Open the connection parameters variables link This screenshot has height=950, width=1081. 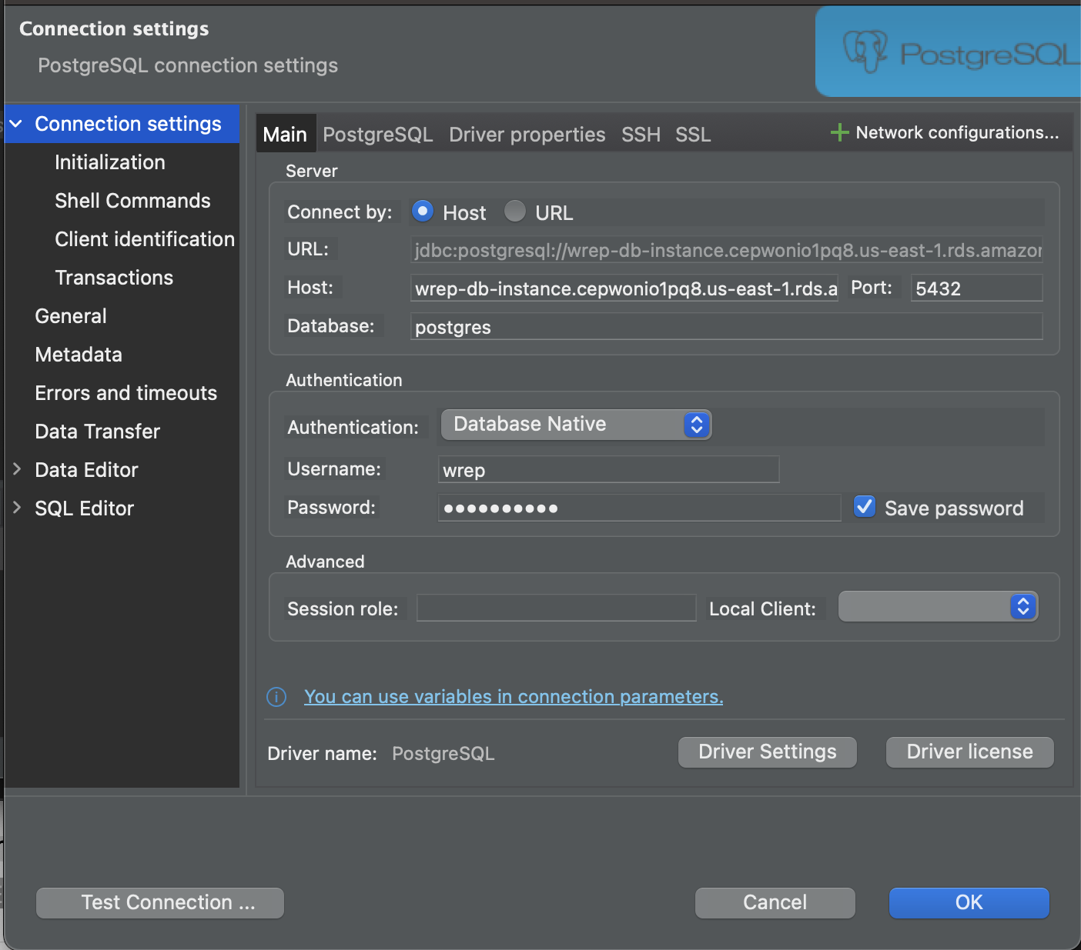tap(514, 696)
